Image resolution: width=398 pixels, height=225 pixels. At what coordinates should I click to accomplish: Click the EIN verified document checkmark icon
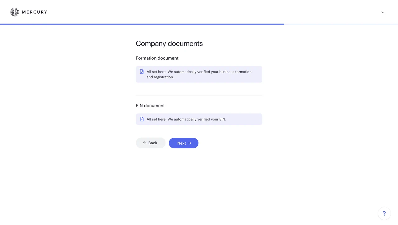pos(142,119)
